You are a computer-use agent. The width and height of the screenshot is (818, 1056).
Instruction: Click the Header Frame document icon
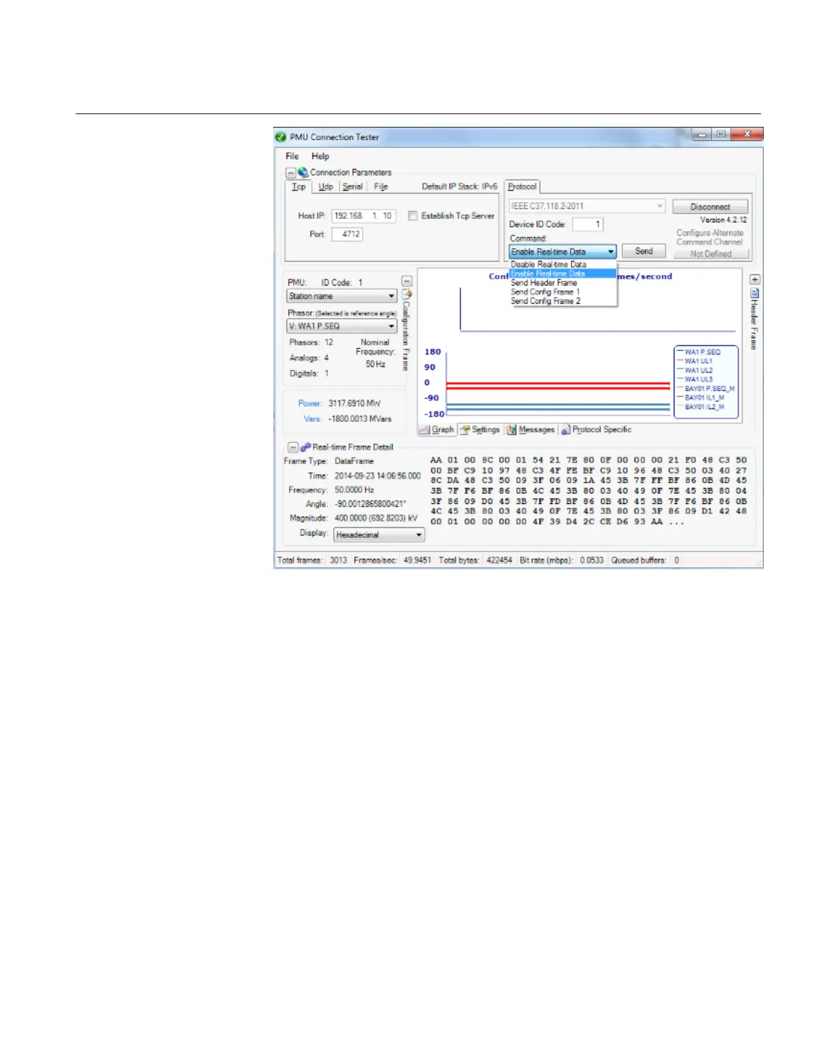point(755,292)
